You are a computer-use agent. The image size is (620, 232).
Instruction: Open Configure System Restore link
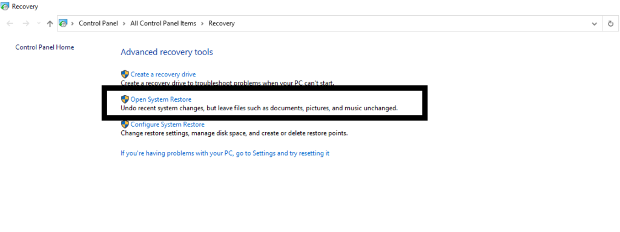[x=167, y=124]
